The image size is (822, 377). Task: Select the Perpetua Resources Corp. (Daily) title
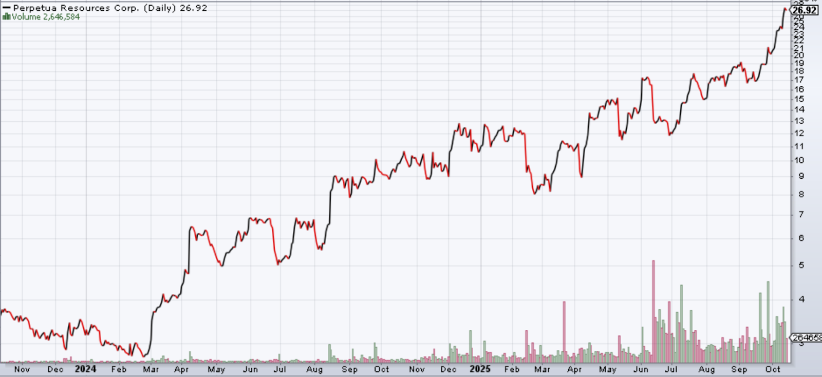pos(95,8)
